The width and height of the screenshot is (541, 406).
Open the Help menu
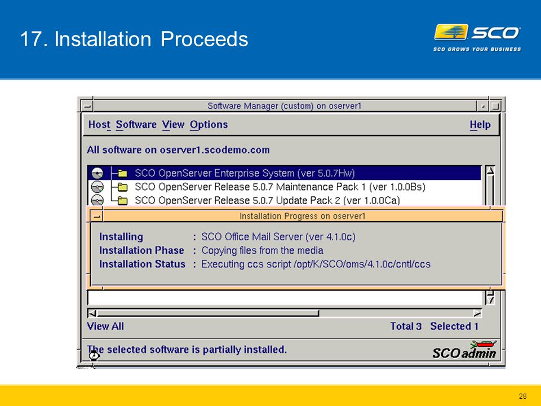pyautogui.click(x=480, y=125)
